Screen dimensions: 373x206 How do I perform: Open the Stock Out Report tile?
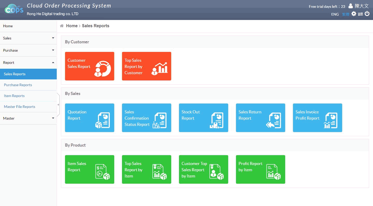(203, 118)
